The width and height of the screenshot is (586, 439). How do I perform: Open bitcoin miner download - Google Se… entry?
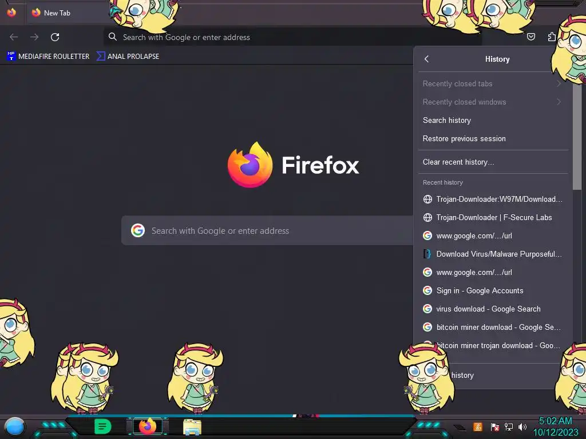493,327
